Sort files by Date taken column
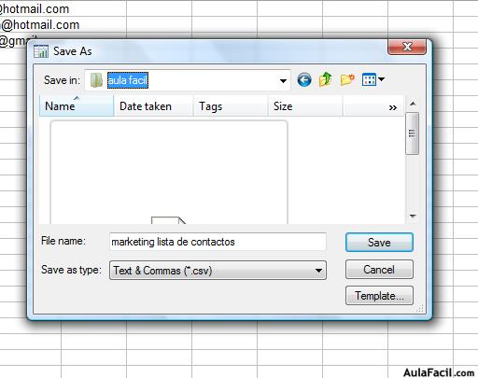 pos(153,106)
